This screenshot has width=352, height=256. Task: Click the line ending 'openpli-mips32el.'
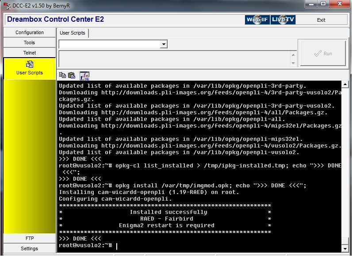point(181,139)
